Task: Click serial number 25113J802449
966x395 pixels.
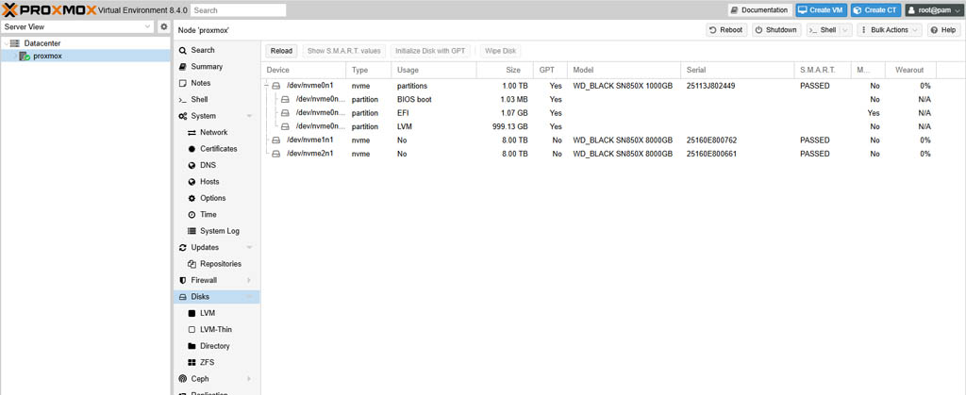Action: pyautogui.click(x=710, y=86)
